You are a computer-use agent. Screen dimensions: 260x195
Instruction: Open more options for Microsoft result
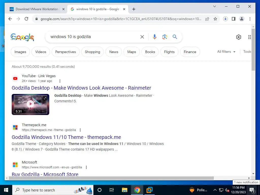[x=86, y=167]
